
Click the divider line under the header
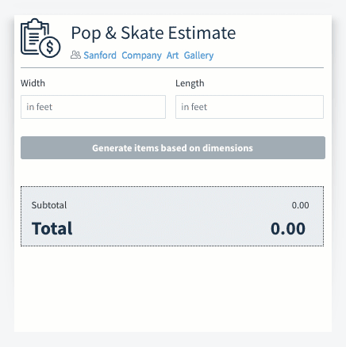[172, 68]
